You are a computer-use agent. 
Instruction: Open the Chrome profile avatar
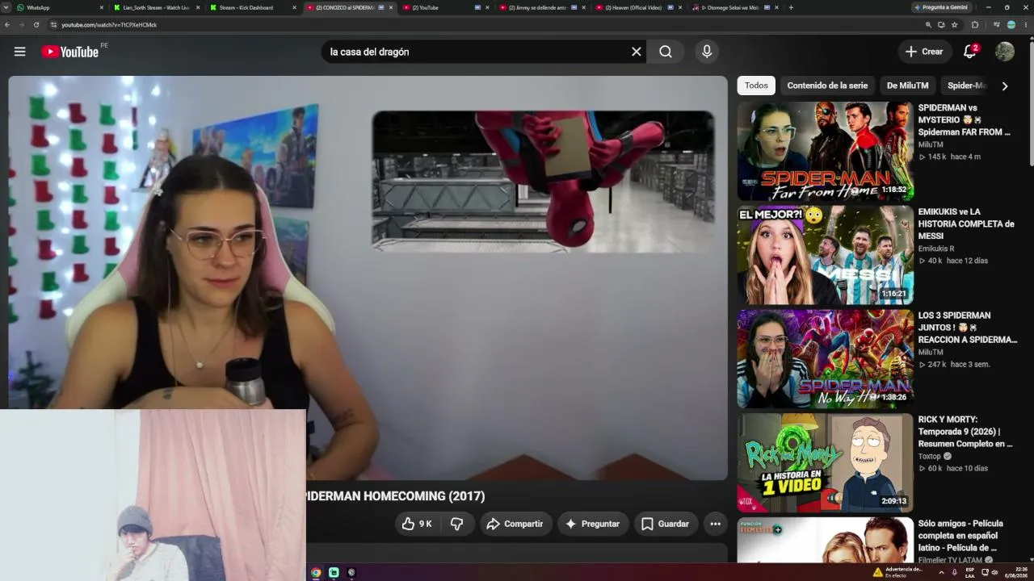1011,25
